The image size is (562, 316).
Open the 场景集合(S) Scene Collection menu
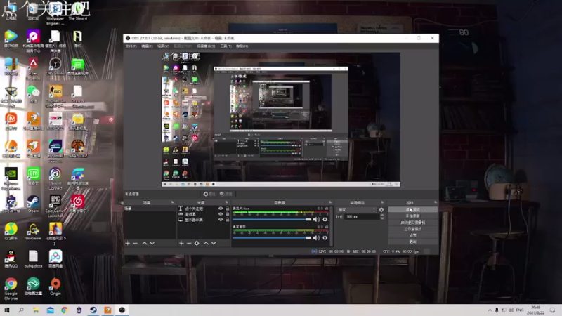206,46
